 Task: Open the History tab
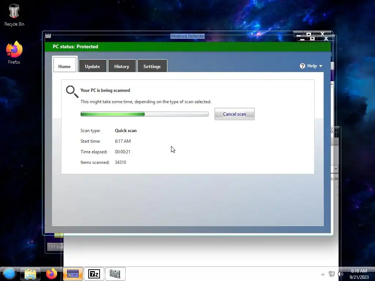click(x=122, y=66)
